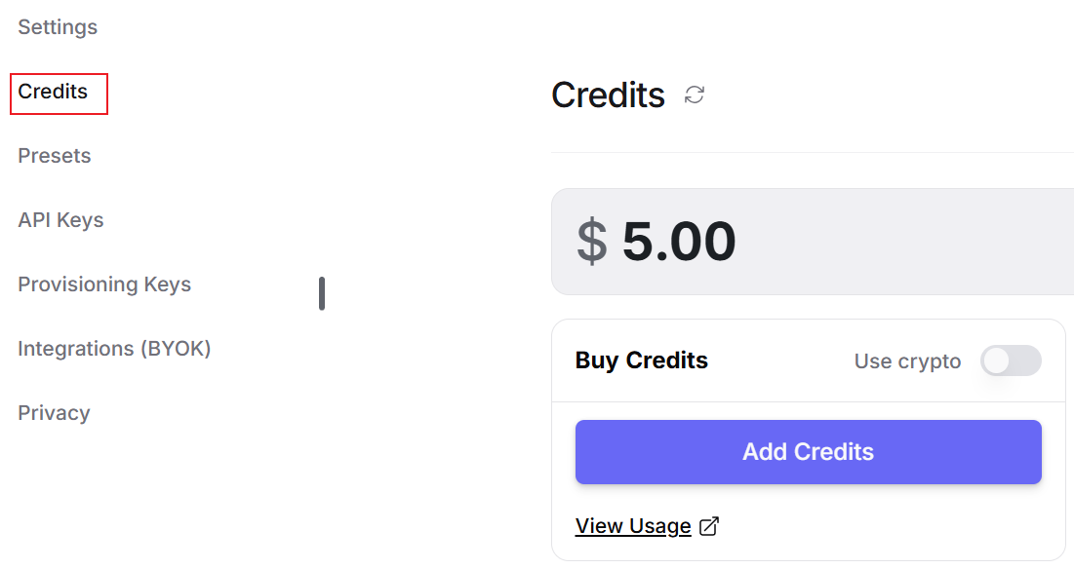This screenshot has height=569, width=1074.
Task: Click the Use crypto label text
Action: [x=907, y=361]
